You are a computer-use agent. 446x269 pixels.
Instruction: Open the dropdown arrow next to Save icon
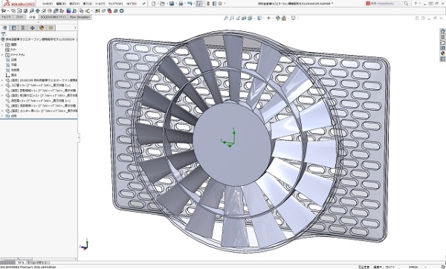(175, 4)
